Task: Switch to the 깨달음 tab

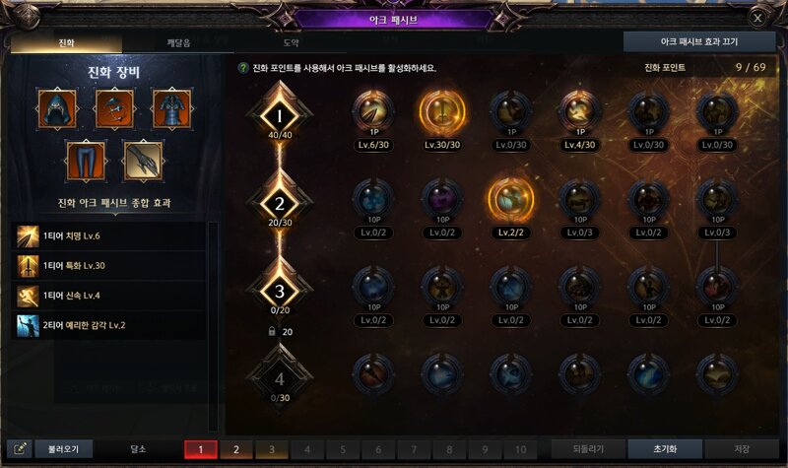Action: (178, 42)
